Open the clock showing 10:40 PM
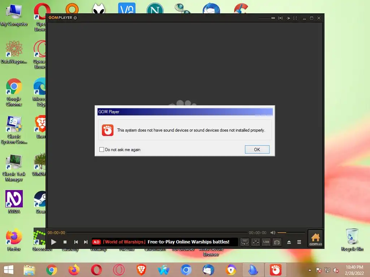This screenshot has width=370, height=277. click(354, 270)
